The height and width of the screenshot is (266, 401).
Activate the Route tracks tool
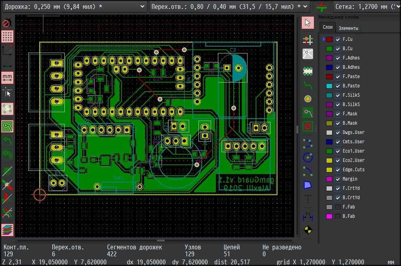click(x=308, y=85)
